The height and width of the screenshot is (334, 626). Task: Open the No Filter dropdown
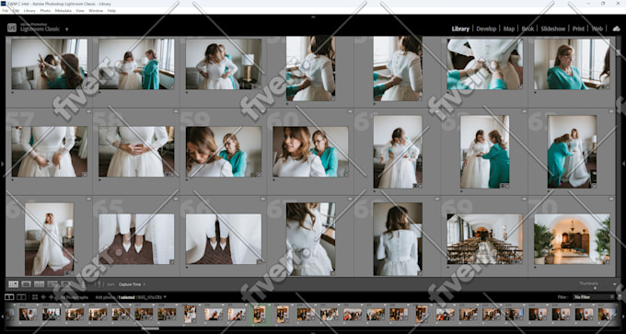(x=594, y=297)
